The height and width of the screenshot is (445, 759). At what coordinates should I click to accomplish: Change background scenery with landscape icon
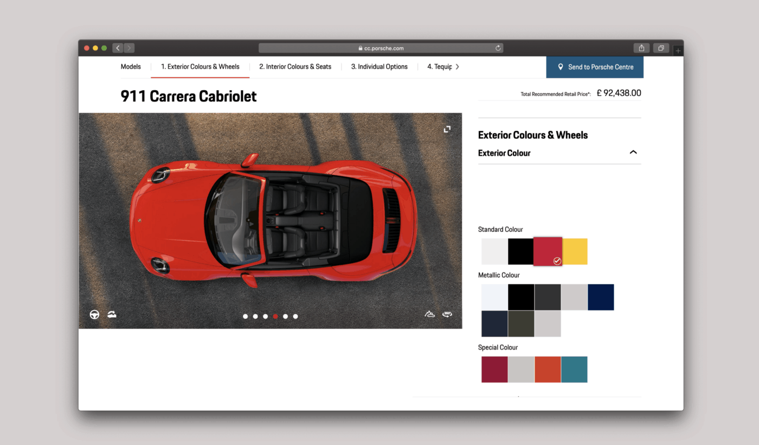(x=430, y=314)
